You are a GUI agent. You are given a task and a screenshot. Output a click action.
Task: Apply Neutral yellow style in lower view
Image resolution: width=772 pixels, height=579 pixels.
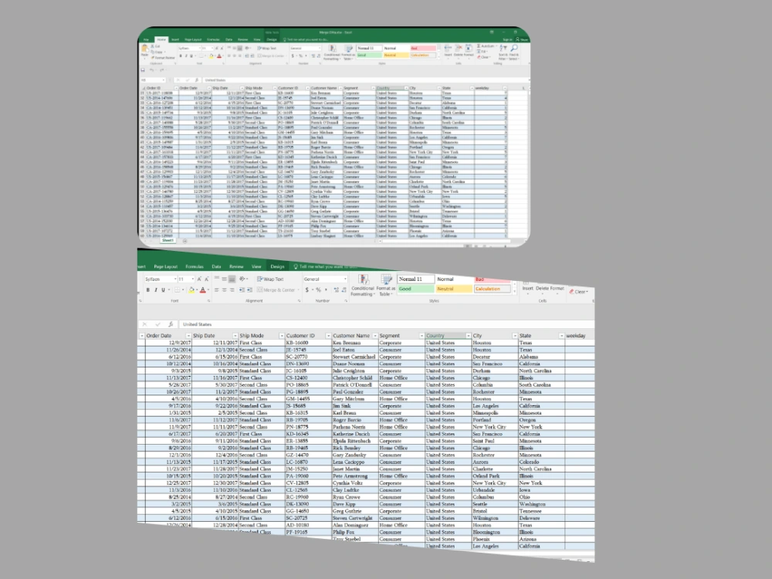(454, 289)
